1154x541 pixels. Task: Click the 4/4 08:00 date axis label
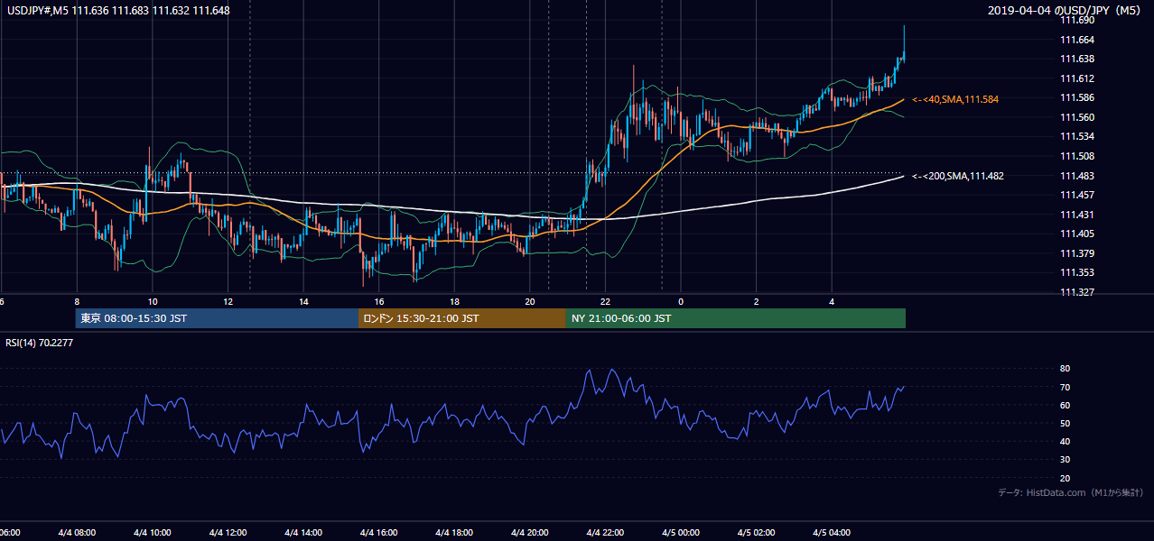(x=77, y=533)
